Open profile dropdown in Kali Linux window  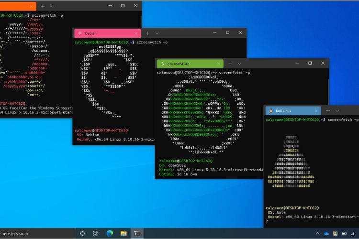[x=337, y=111]
